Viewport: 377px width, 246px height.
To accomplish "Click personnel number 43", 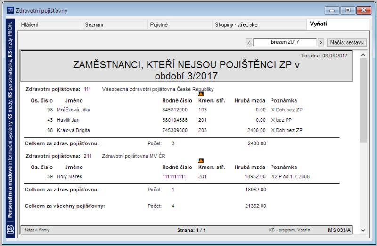I will pos(50,120).
